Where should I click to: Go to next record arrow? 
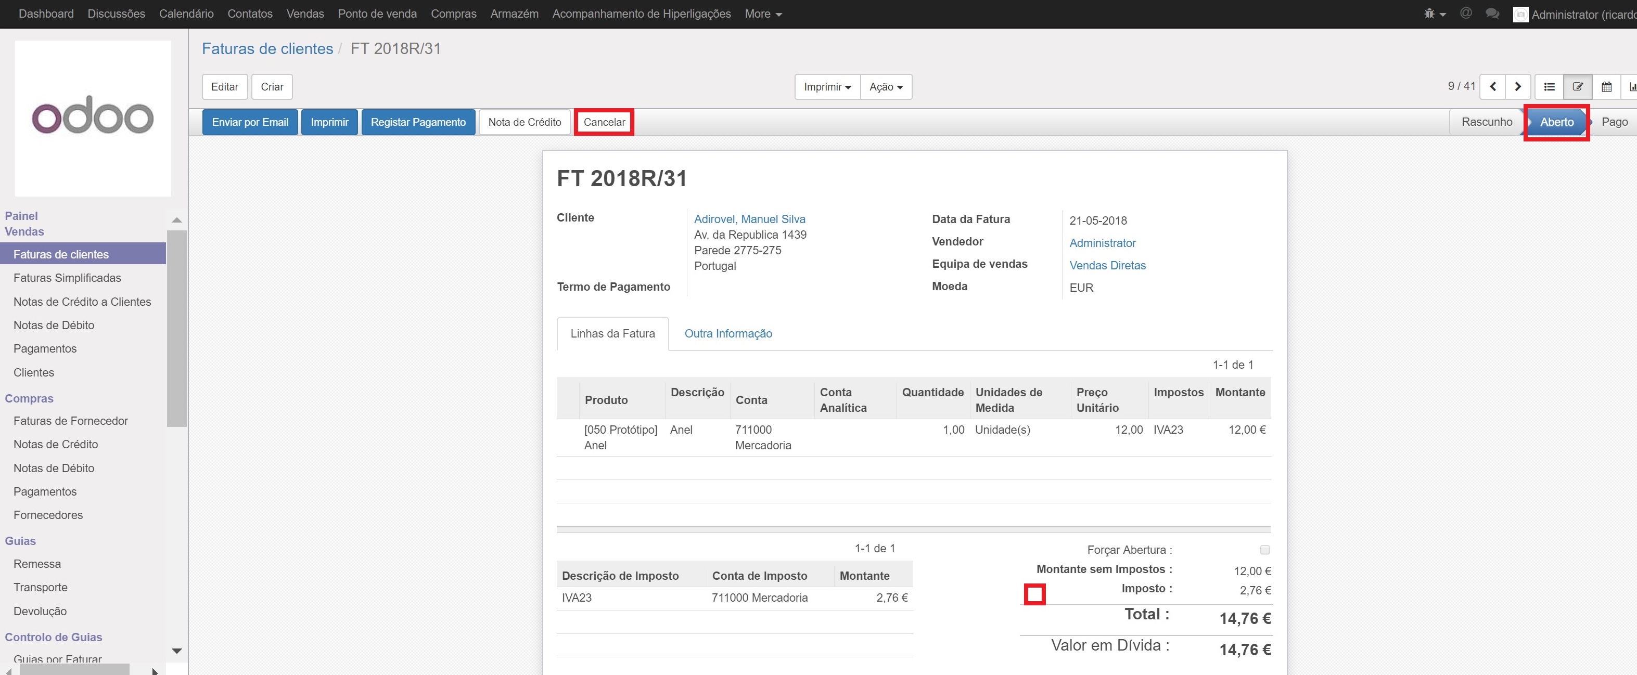1517,87
